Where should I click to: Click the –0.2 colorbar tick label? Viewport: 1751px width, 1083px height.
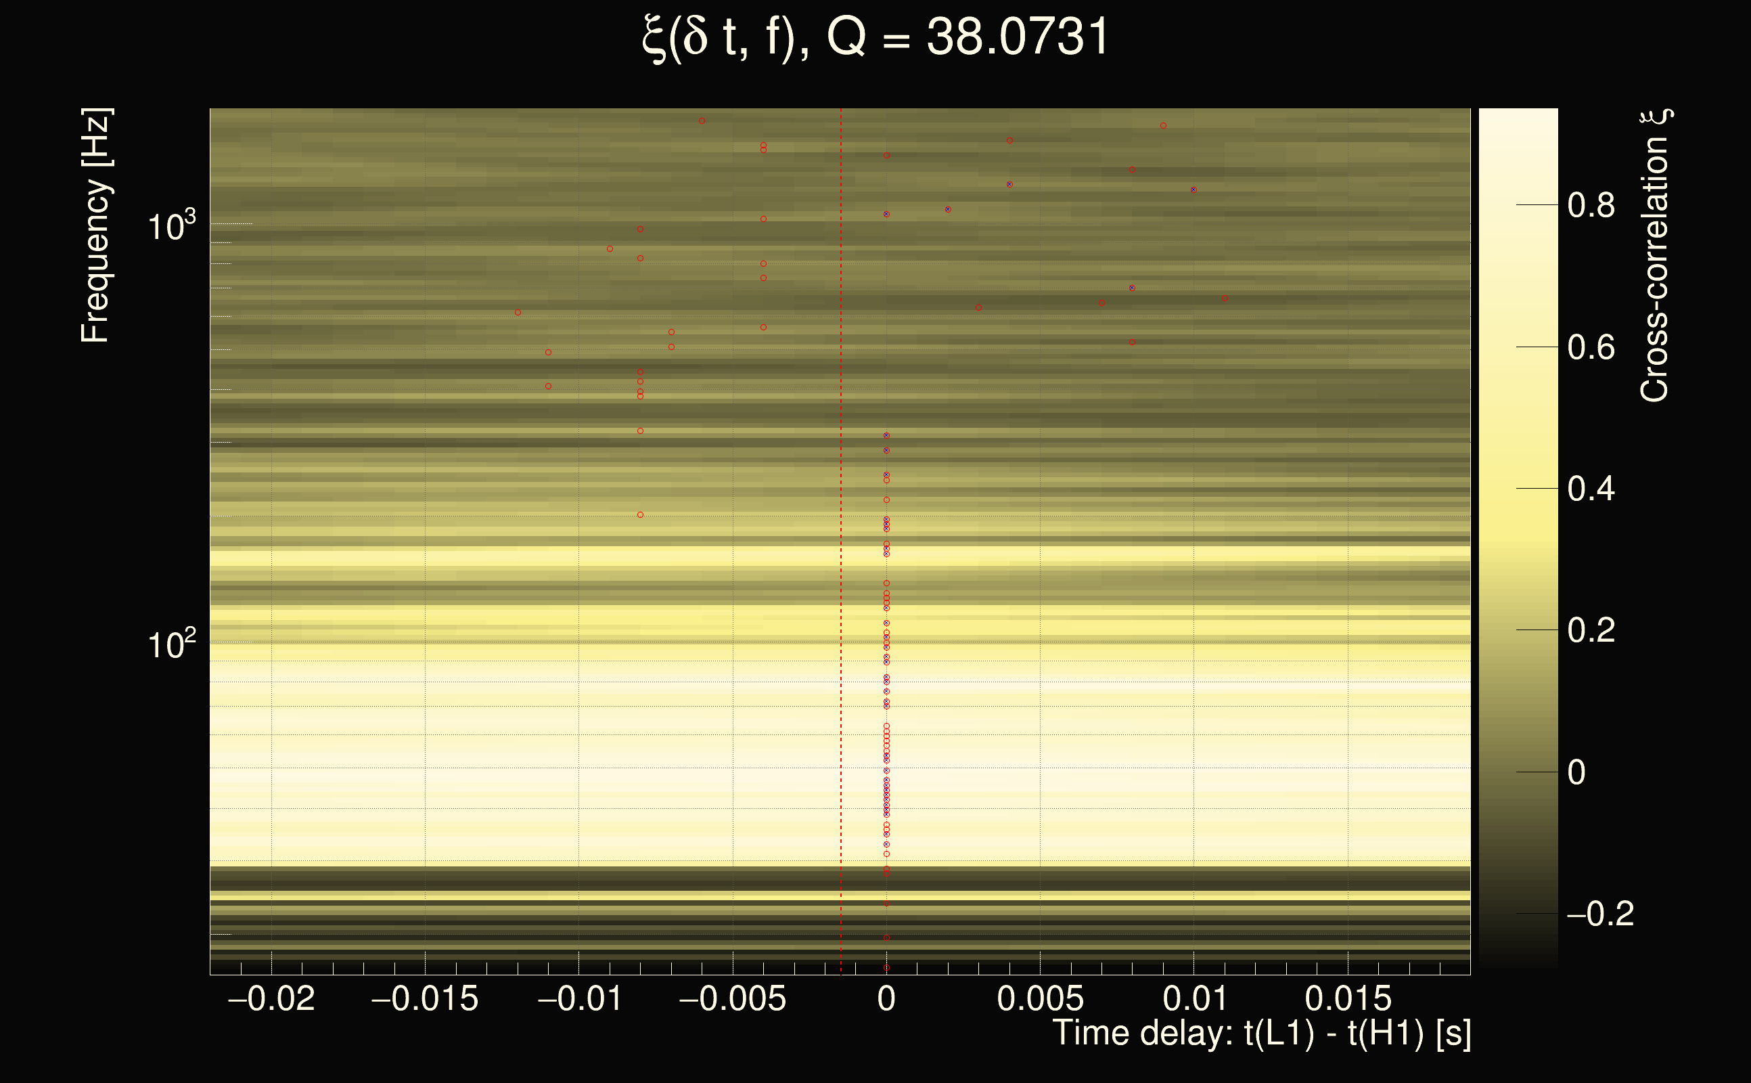tap(1600, 914)
